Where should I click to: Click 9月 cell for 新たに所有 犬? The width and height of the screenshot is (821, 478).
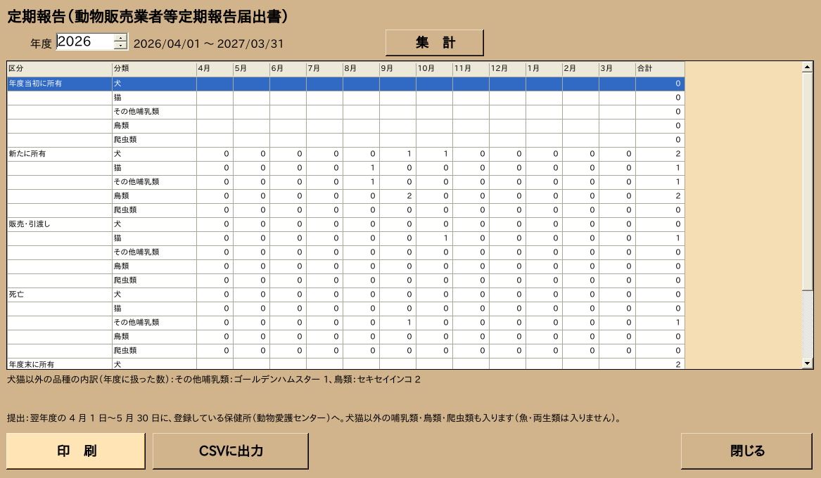(x=398, y=154)
